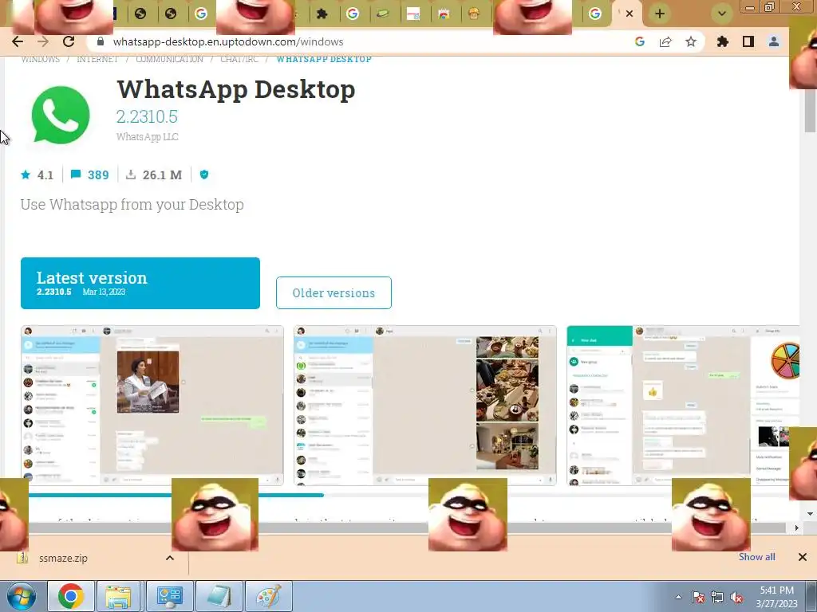The height and width of the screenshot is (612, 817).
Task: Show all downloads
Action: coord(756,557)
